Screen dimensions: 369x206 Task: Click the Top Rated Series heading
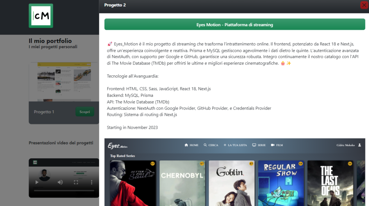click(x=123, y=156)
